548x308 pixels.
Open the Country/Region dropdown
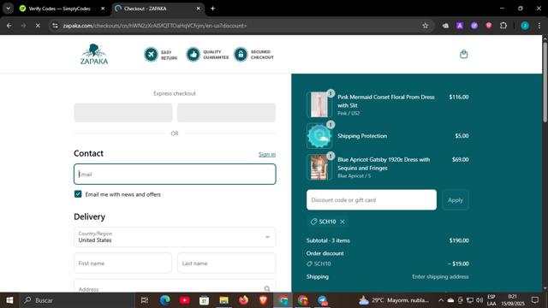(175, 237)
